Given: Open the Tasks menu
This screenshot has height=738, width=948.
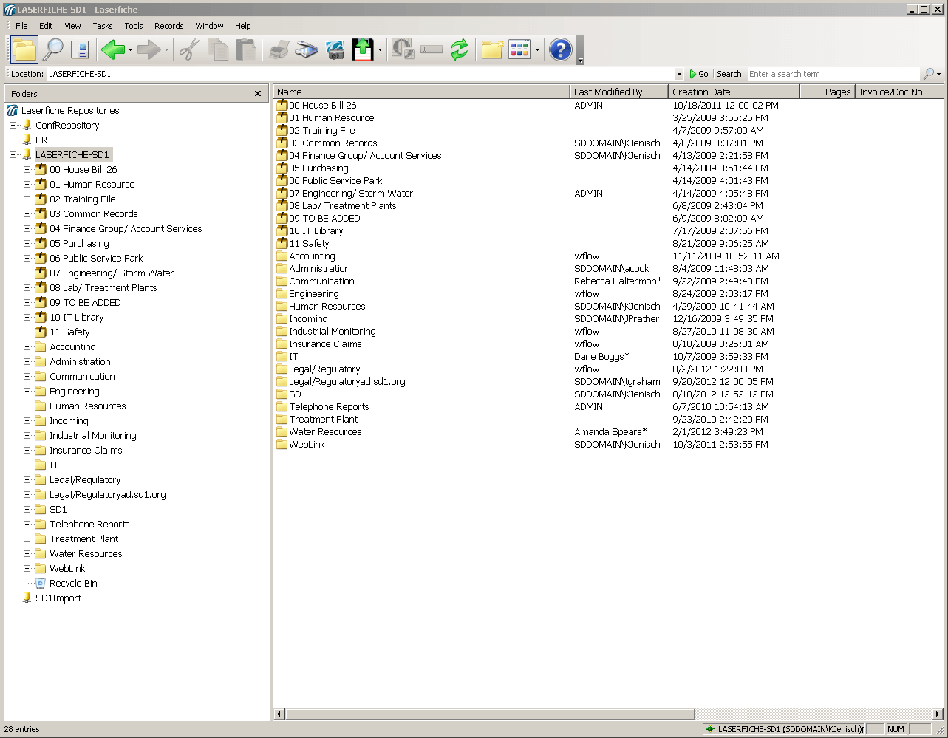Looking at the screenshot, I should [103, 26].
